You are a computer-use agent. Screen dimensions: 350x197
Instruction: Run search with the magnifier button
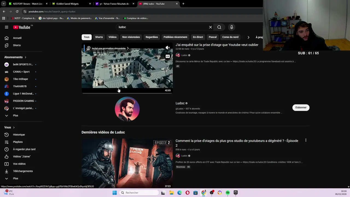tap(219, 27)
